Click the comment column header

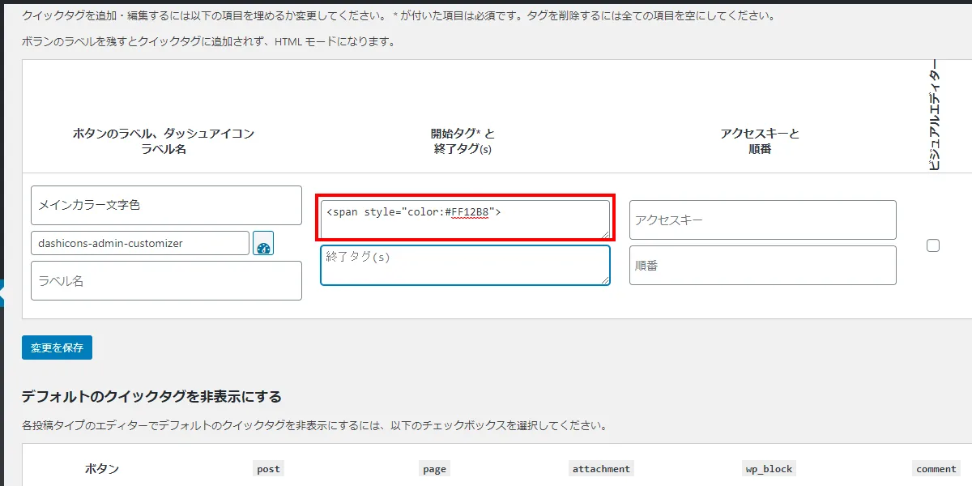(x=936, y=468)
